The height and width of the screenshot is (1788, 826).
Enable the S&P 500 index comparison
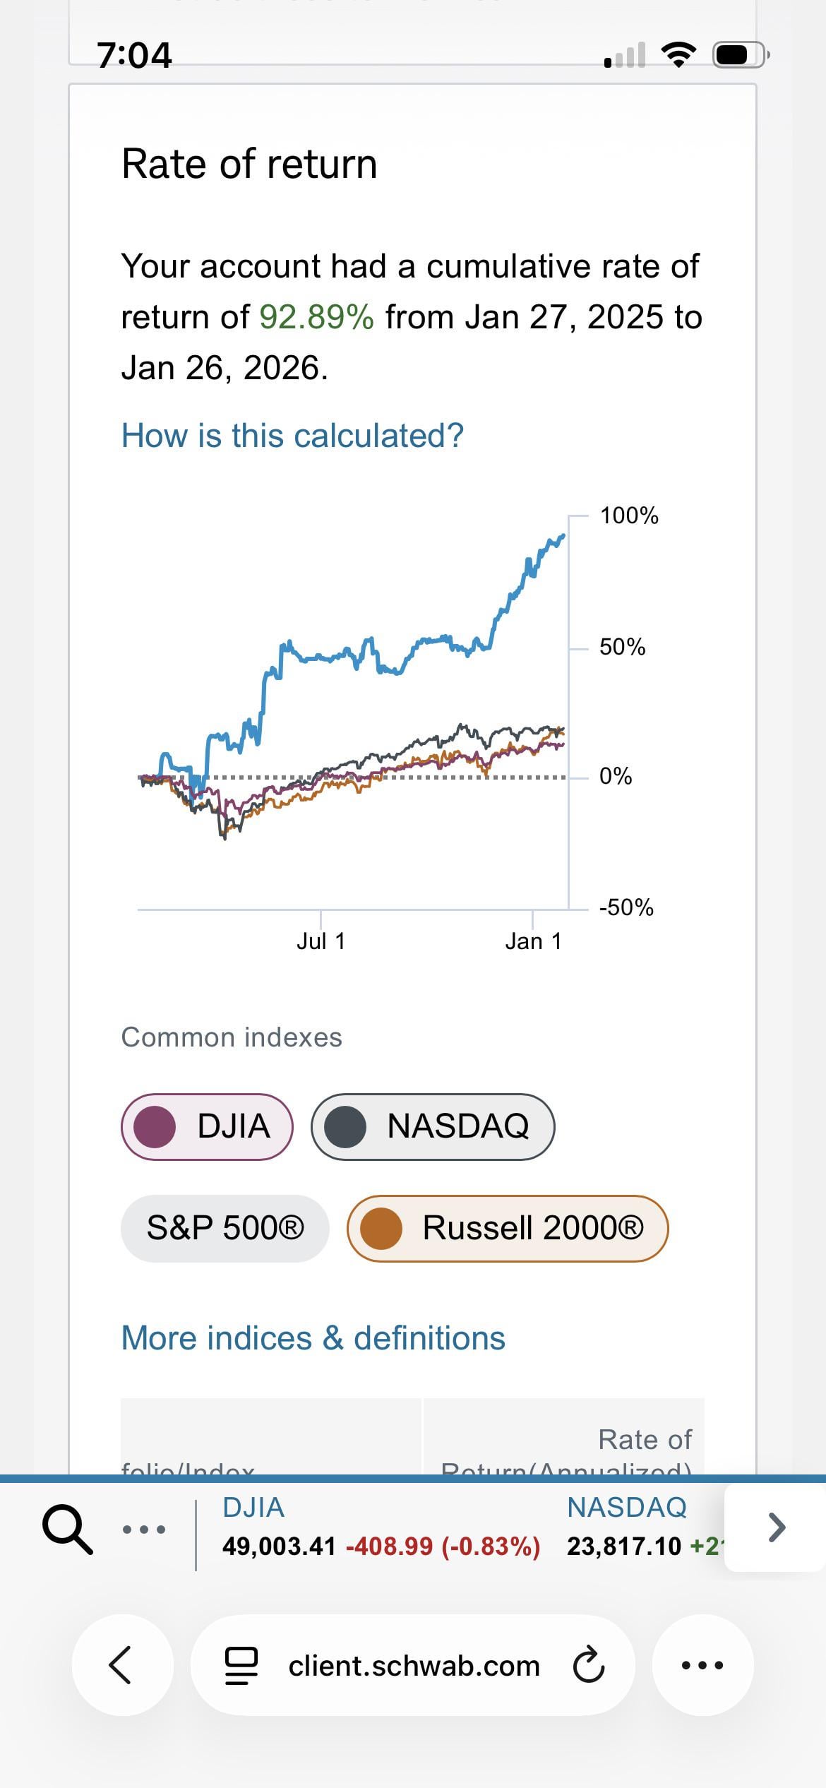[x=225, y=1228]
